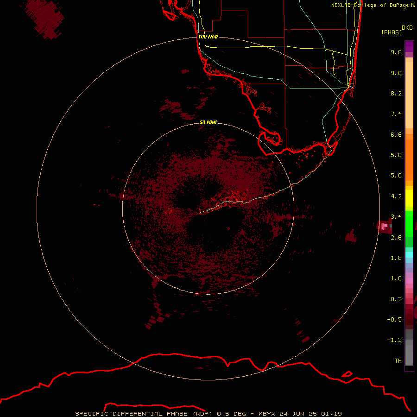Pick the gray segment of the color bar
417x417 pixels.
[x=409, y=347]
